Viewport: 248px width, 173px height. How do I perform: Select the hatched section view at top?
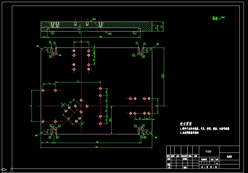[x=96, y=26]
